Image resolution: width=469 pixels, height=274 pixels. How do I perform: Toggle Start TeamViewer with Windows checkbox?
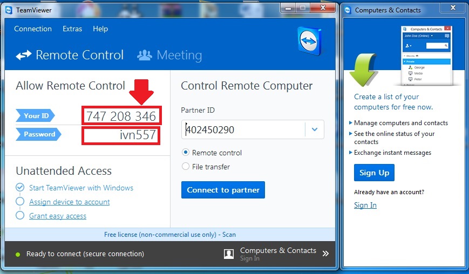point(20,187)
